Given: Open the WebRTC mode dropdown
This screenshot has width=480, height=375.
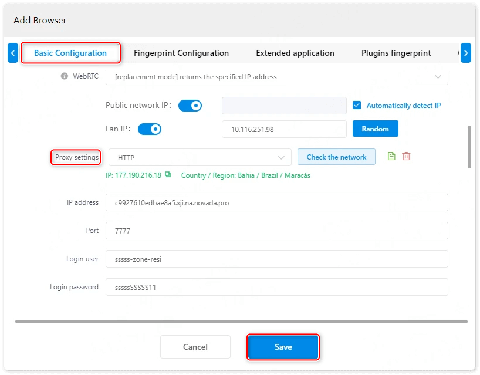Looking at the screenshot, I should 276,77.
